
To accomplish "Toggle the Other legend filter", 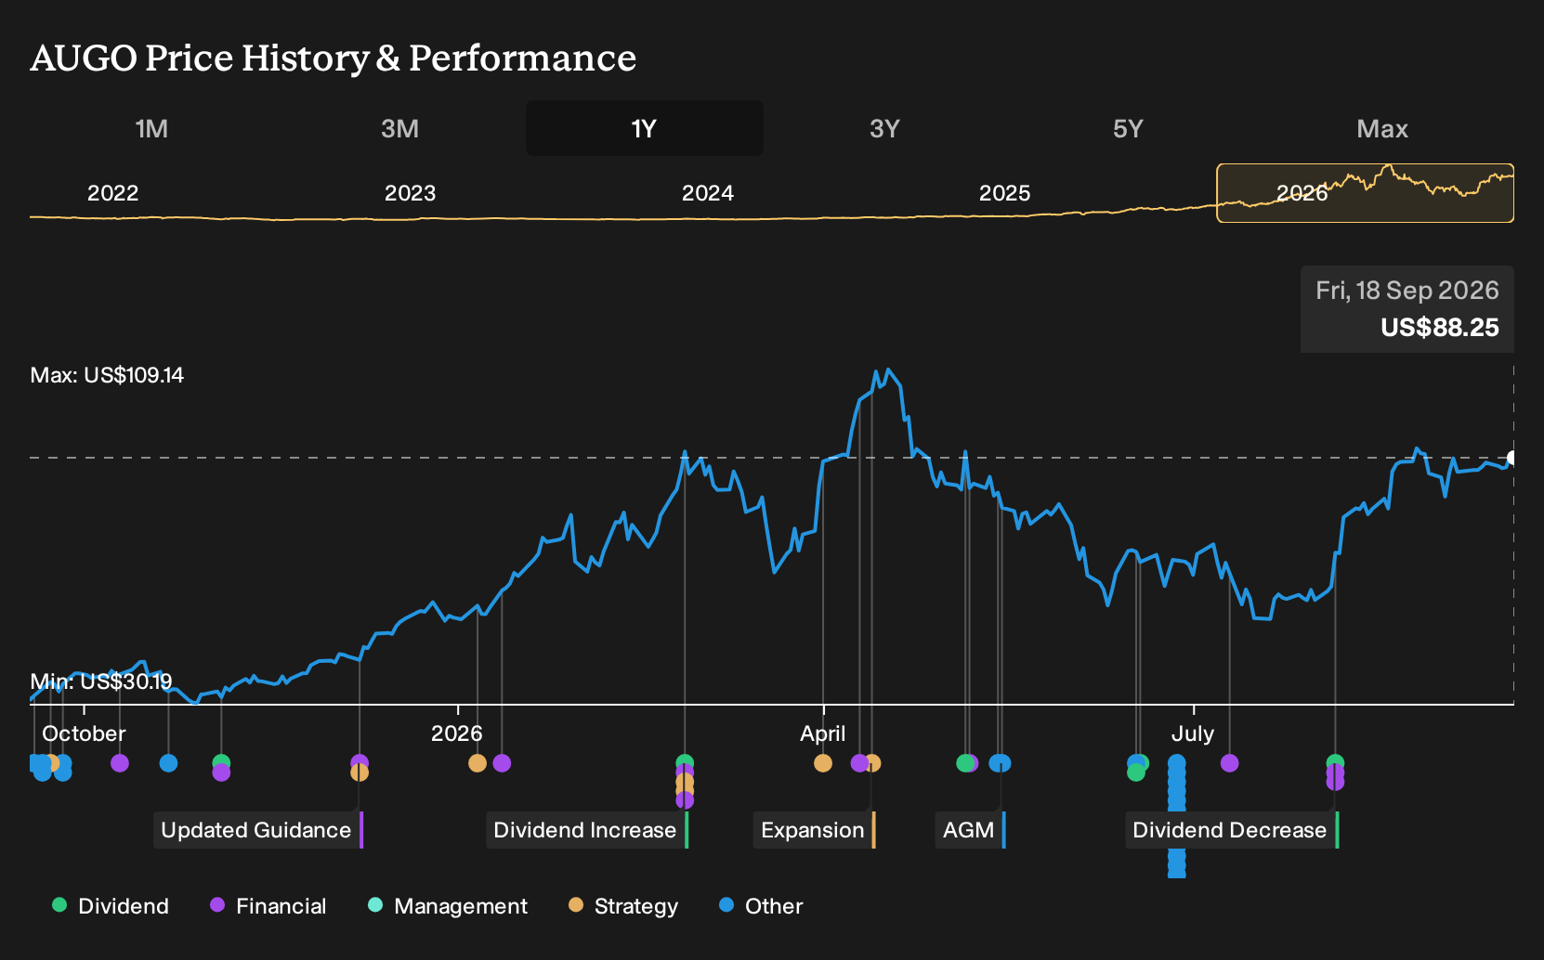I will [761, 906].
